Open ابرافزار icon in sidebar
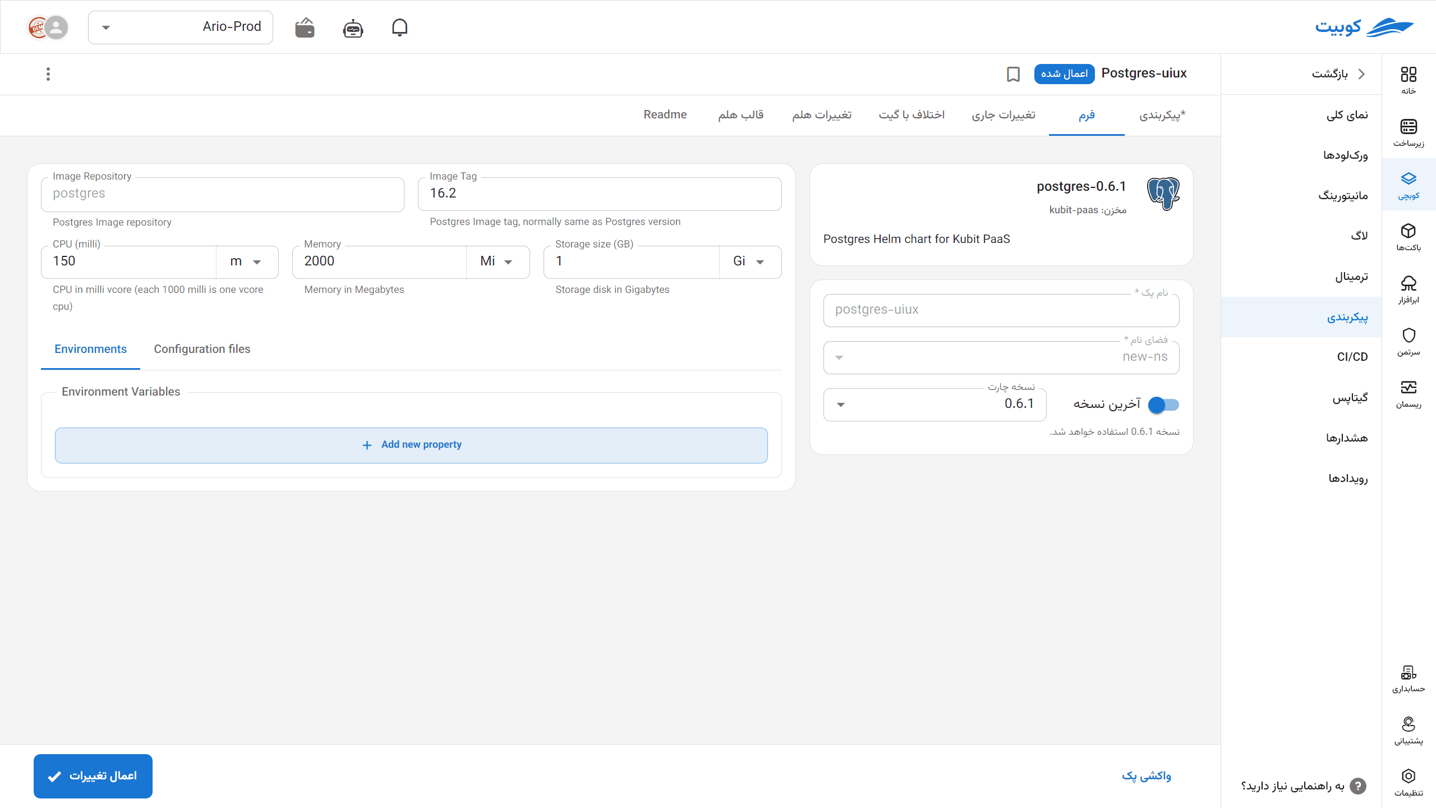Screen dimensions: 1436x808 point(1409,290)
